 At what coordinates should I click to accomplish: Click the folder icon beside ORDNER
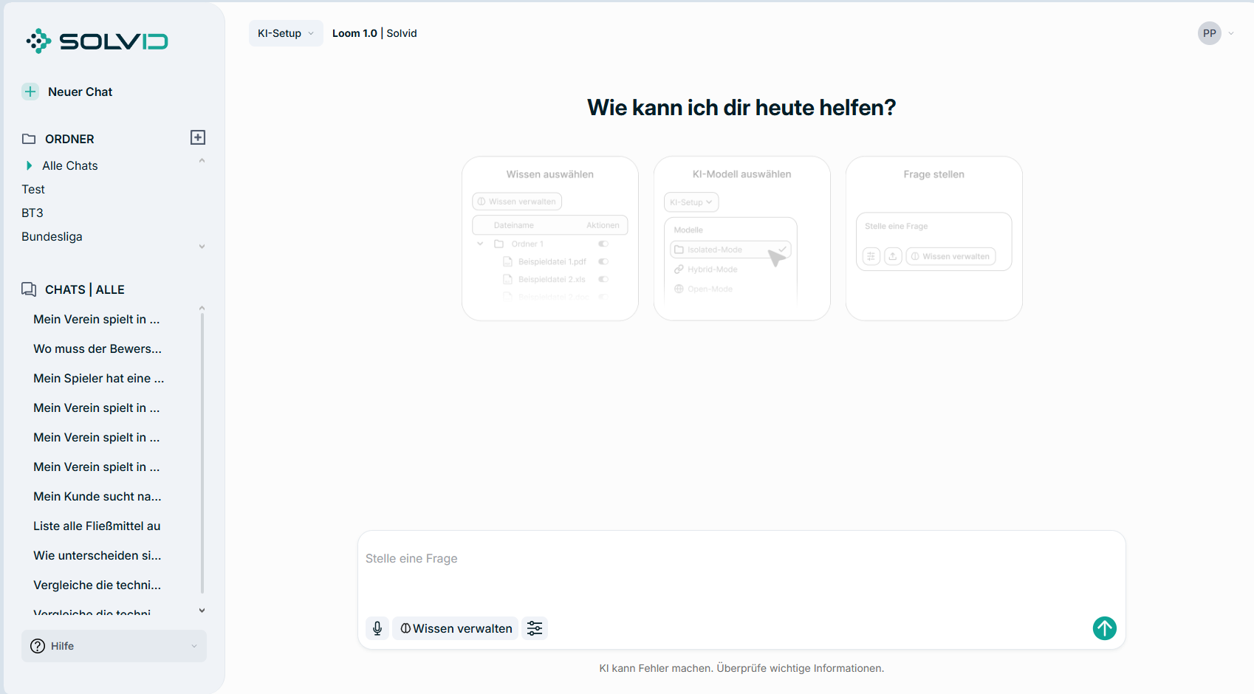(x=29, y=138)
